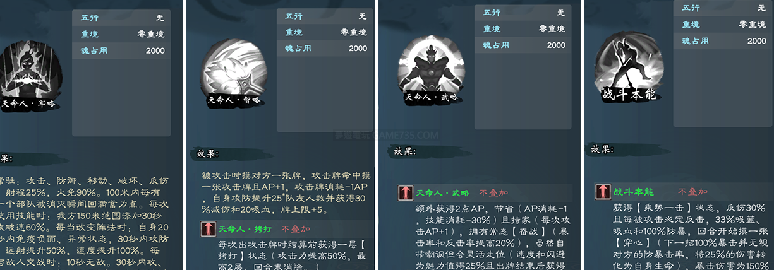Viewport: 774px width, 270px height.
Task: Click red arrow icon beside 天命人·武略 buff
Action: pyautogui.click(x=405, y=192)
